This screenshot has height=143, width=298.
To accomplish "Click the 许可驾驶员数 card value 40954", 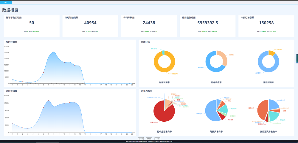I will [90, 23].
